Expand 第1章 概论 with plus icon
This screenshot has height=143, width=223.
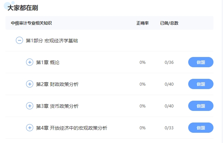30,62
